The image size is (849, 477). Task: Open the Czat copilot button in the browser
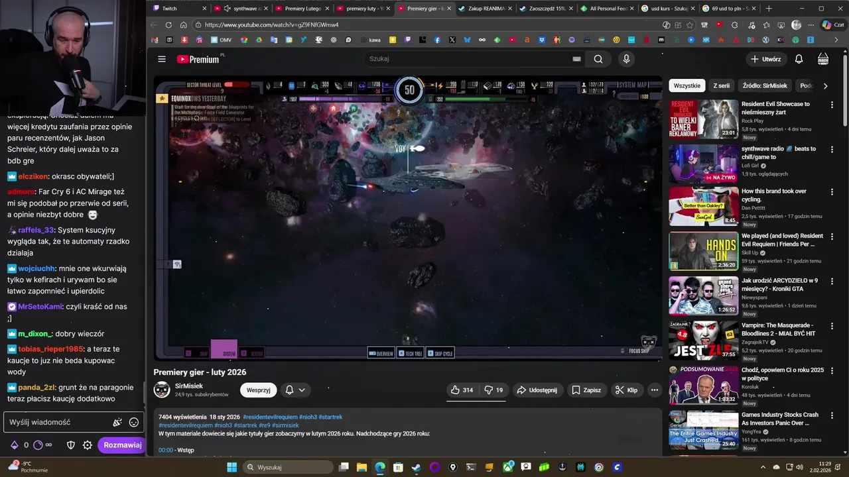[832, 25]
